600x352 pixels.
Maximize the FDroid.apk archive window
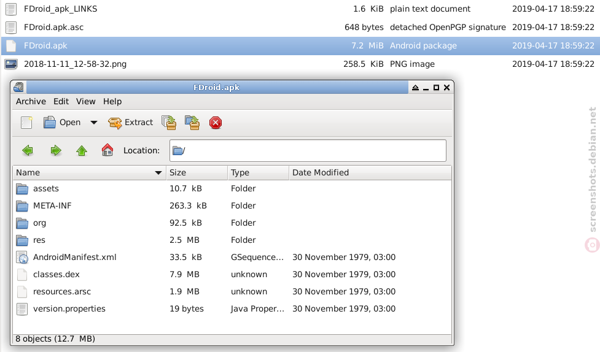click(436, 88)
